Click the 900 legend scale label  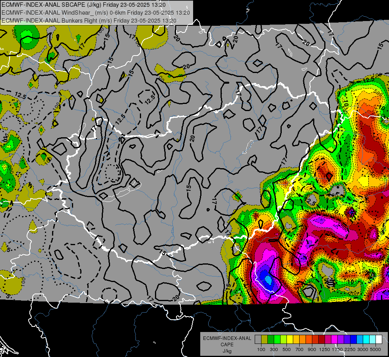click(312, 349)
